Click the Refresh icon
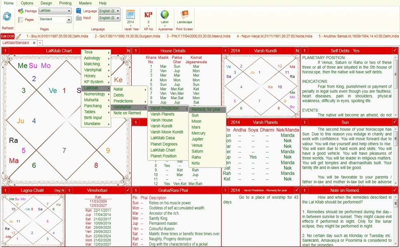Image resolution: width=400 pixels, height=248 pixels. pyautogui.click(x=7, y=17)
